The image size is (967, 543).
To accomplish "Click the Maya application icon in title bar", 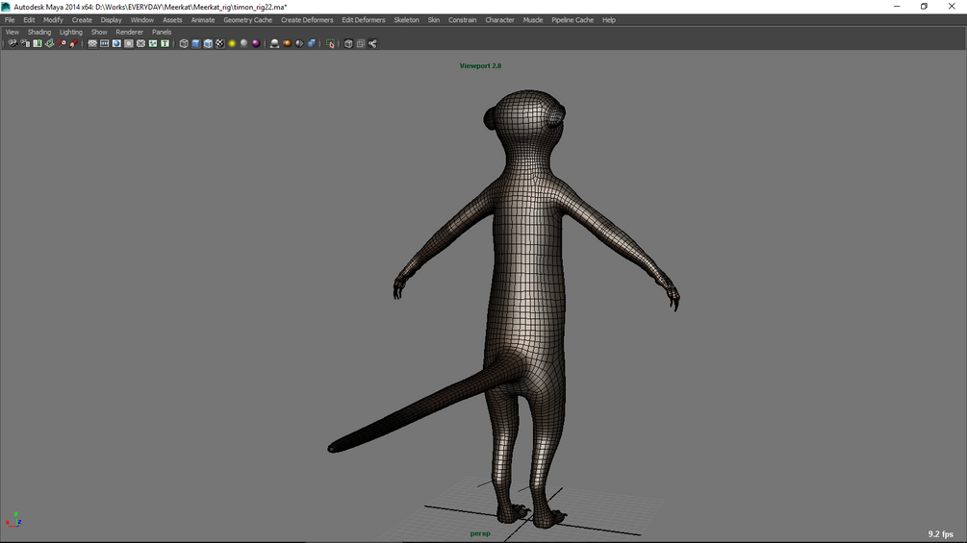I will 6,7.
